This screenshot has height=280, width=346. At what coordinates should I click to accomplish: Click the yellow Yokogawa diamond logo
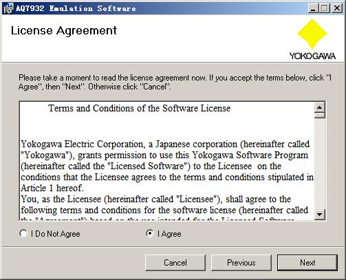tap(312, 34)
